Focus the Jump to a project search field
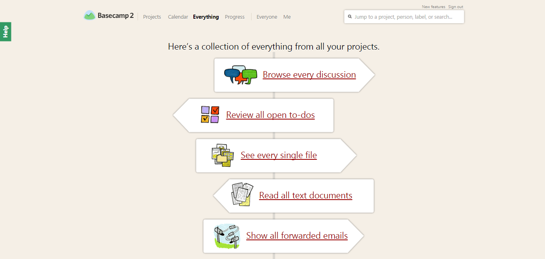This screenshot has height=259, width=545. pos(404,17)
